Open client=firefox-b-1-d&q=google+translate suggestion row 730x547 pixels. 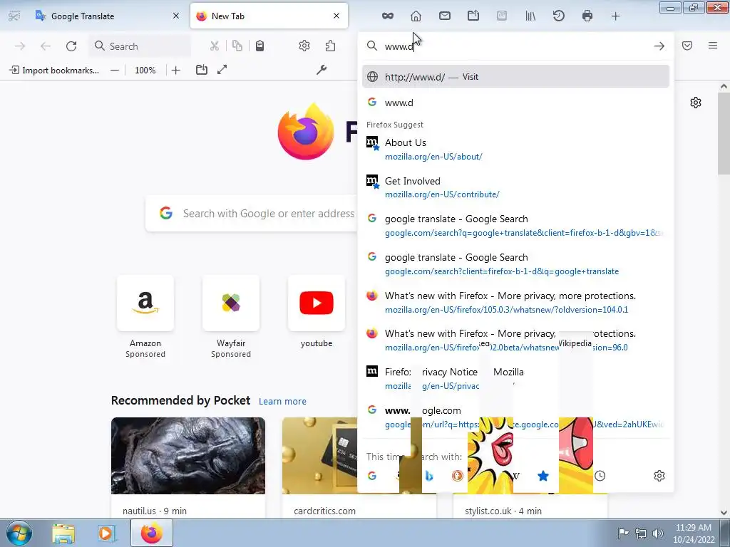pyautogui.click(x=515, y=264)
